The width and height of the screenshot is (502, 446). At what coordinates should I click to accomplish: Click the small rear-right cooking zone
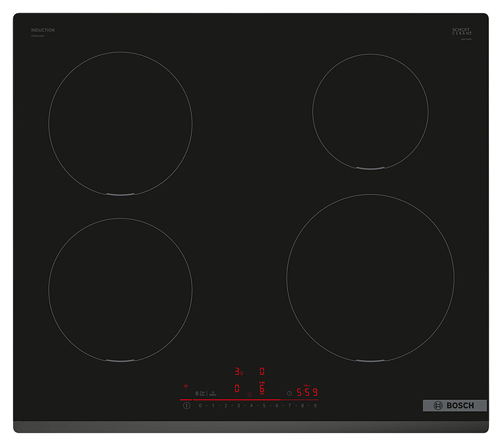(370, 112)
